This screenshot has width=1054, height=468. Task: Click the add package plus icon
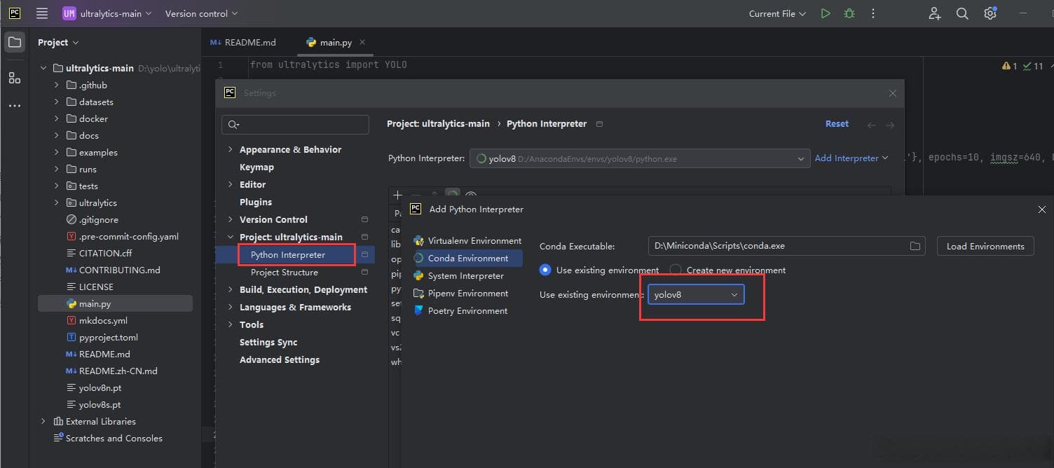397,195
